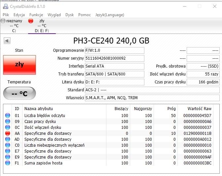Minimize the CrystalDiskInfo window
The height and width of the screenshot is (176, 222).
coord(184,6)
